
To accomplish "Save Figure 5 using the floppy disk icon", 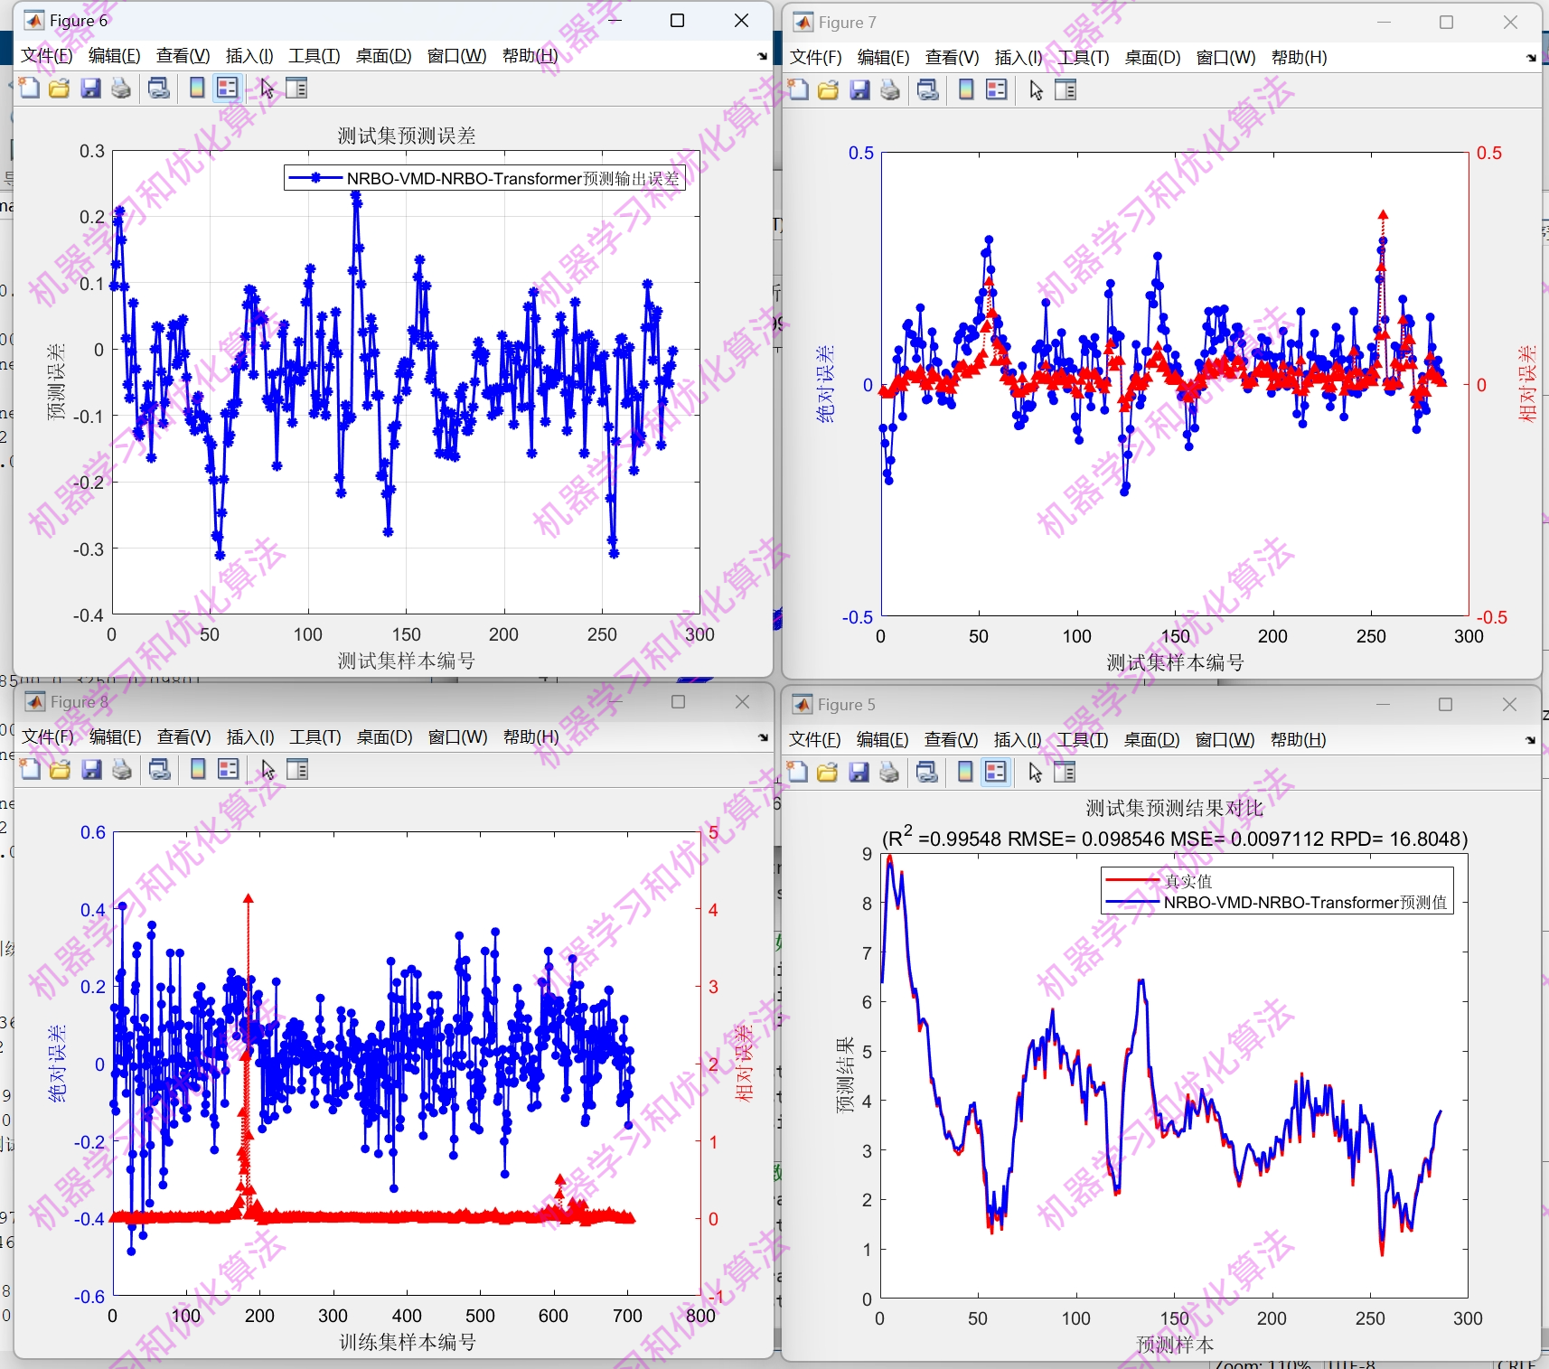I will (x=859, y=772).
